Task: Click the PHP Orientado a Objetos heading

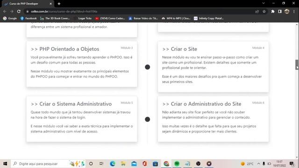Action: pyautogui.click(x=65, y=49)
